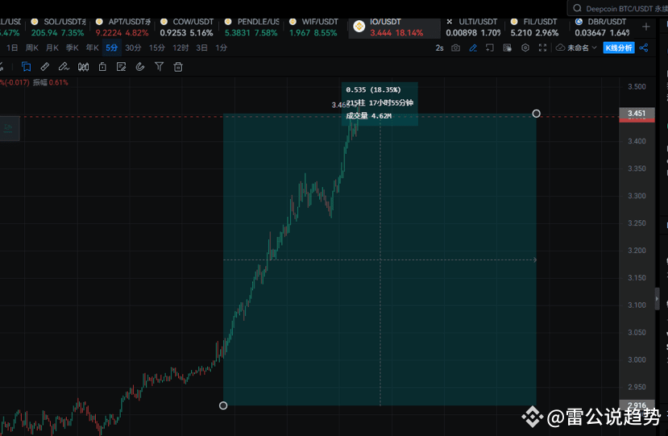This screenshot has width=668, height=436.
Task: Toggle the blue drawing pencil icon
Action: tap(473, 48)
